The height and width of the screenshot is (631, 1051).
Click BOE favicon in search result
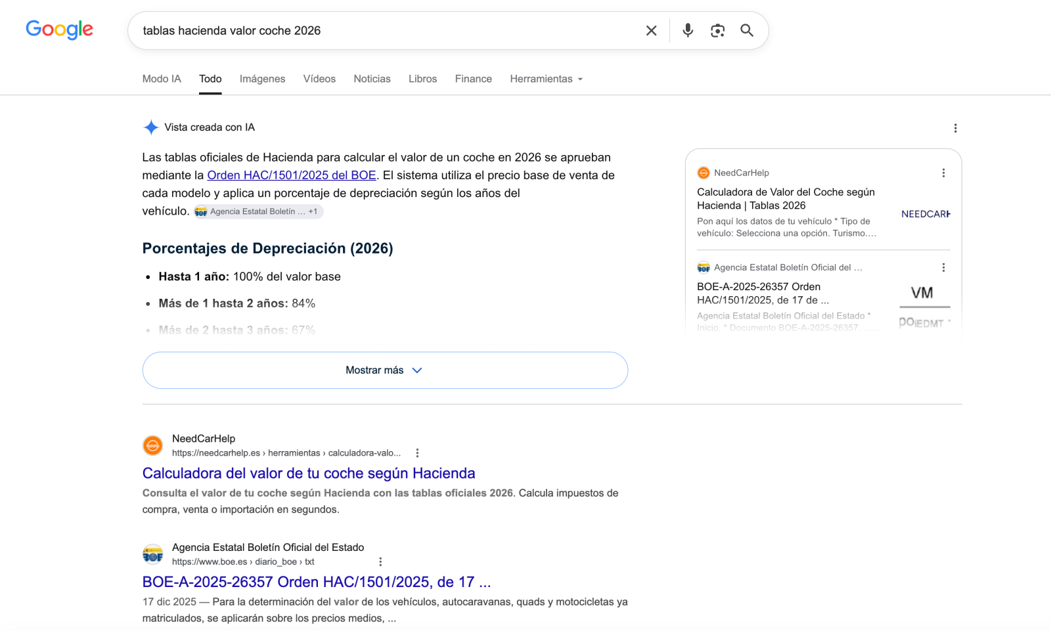153,554
